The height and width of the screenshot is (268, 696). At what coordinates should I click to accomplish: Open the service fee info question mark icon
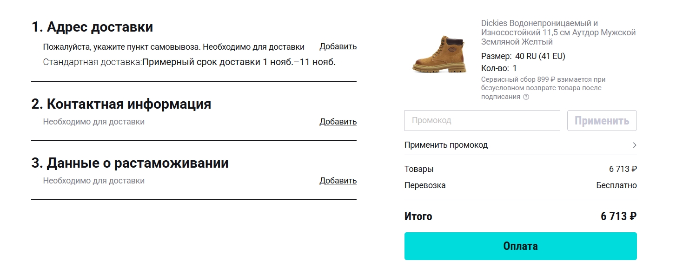point(525,97)
